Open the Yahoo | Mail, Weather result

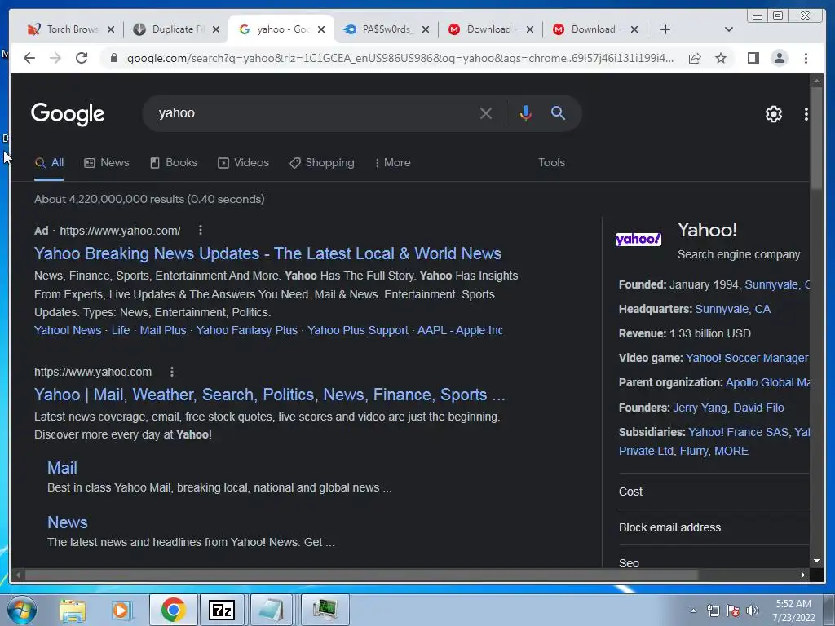click(269, 395)
